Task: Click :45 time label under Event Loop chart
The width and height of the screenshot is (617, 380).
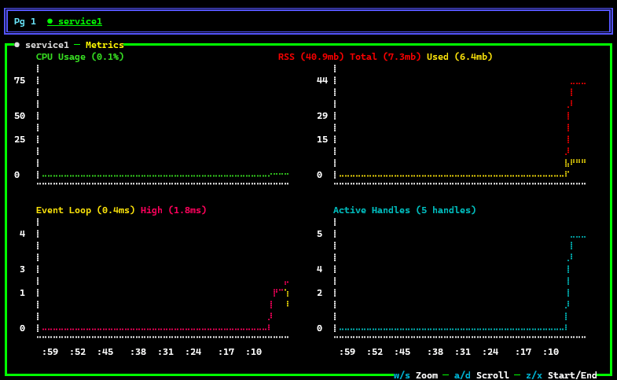Action: pos(105,352)
